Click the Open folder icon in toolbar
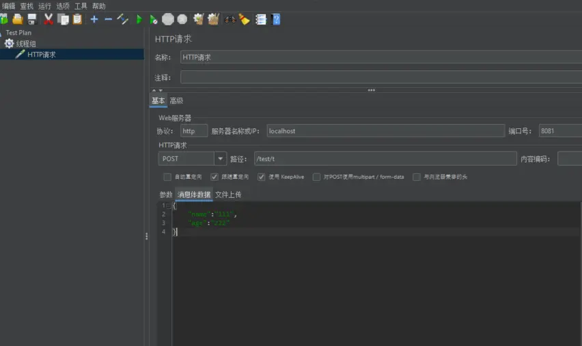The height and width of the screenshot is (346, 582). 18,19
